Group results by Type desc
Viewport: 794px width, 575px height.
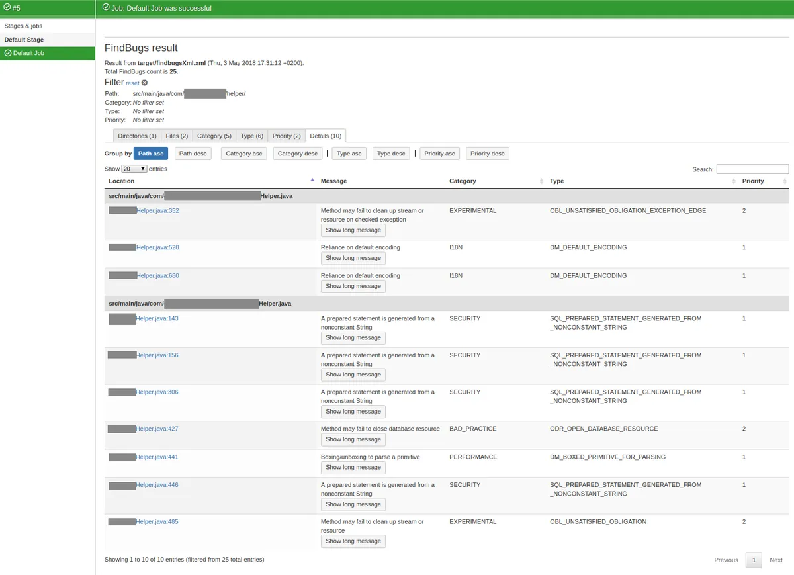pyautogui.click(x=391, y=154)
